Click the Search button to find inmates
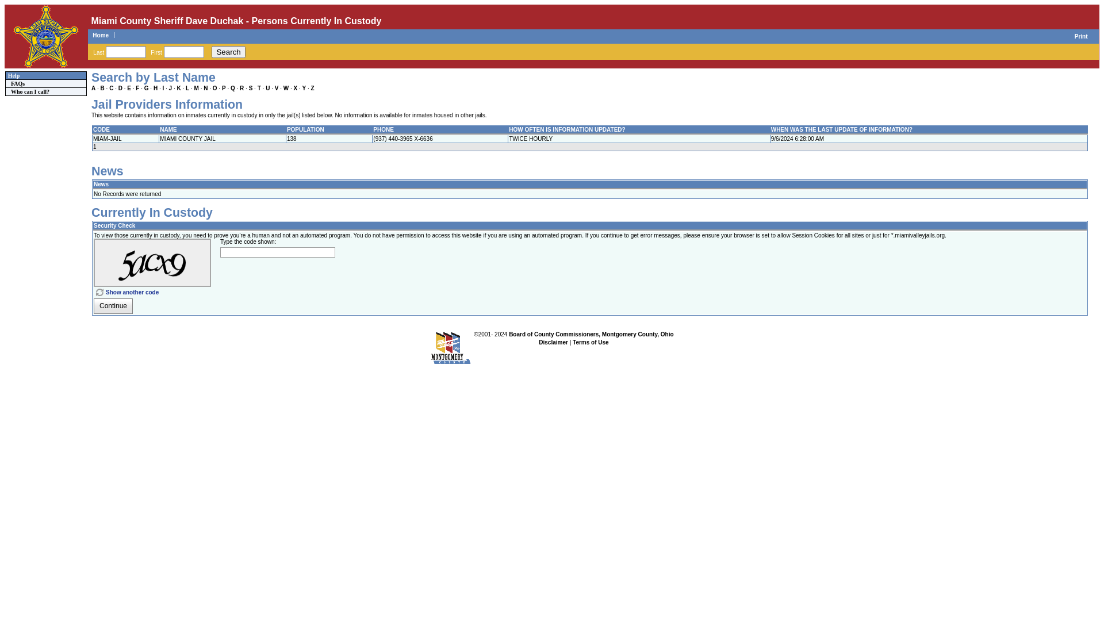The width and height of the screenshot is (1104, 621). [x=228, y=52]
